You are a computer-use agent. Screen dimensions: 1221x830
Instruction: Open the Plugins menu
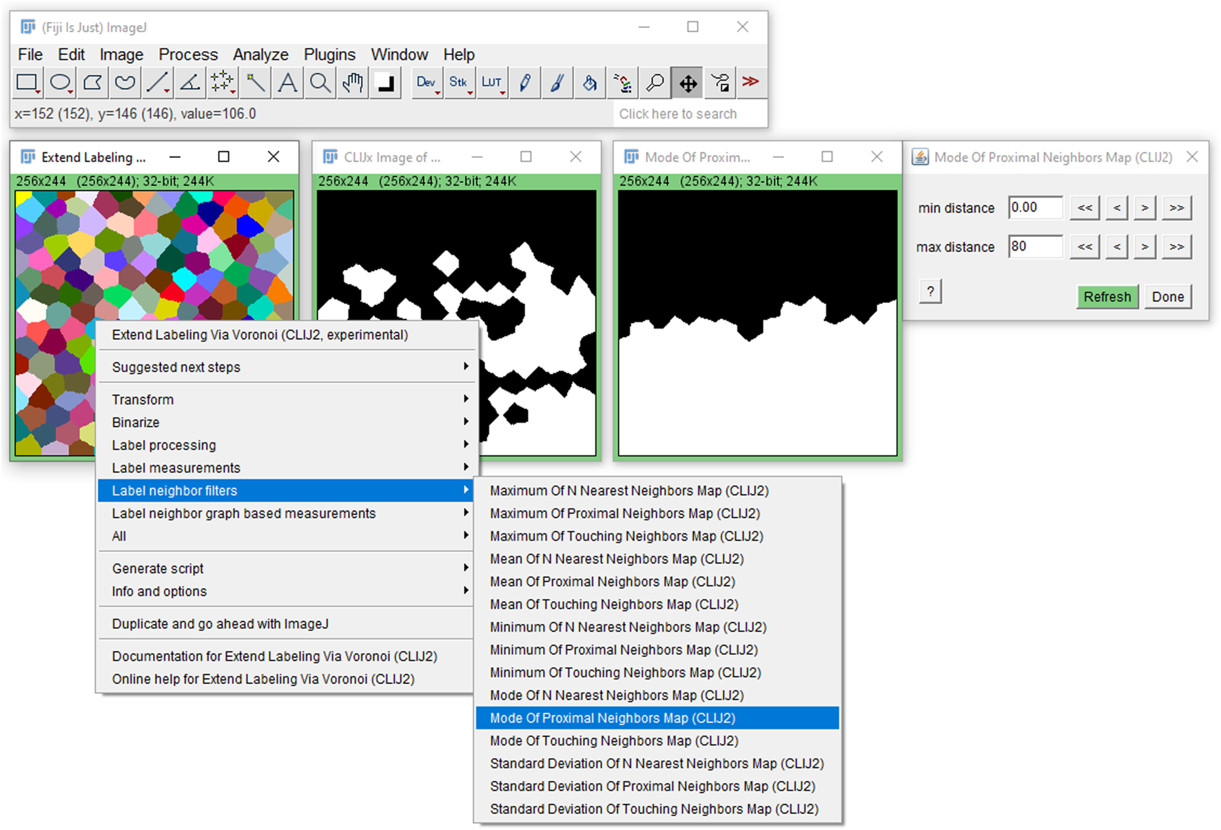329,54
